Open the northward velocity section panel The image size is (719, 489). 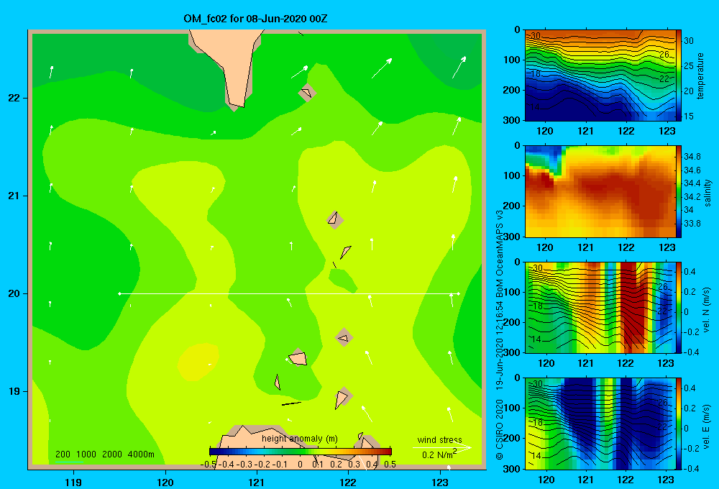[x=600, y=307]
